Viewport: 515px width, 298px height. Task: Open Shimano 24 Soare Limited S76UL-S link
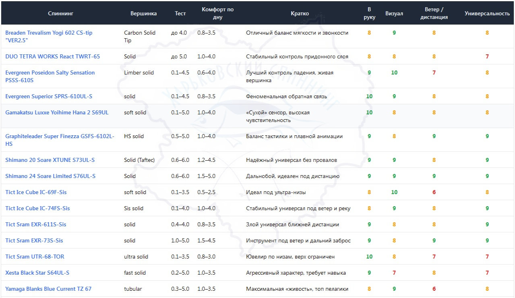point(50,176)
